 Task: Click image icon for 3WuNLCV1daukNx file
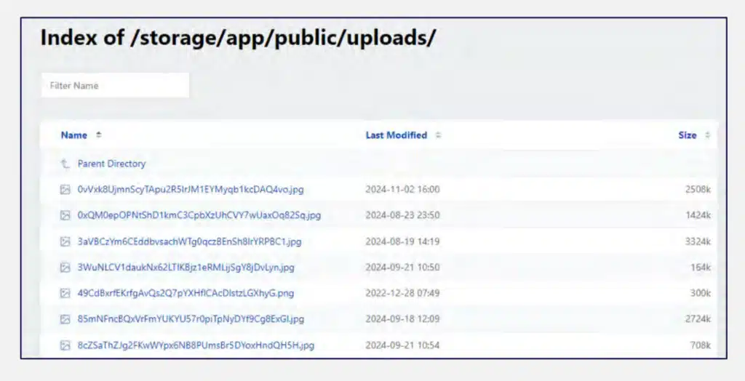point(65,268)
